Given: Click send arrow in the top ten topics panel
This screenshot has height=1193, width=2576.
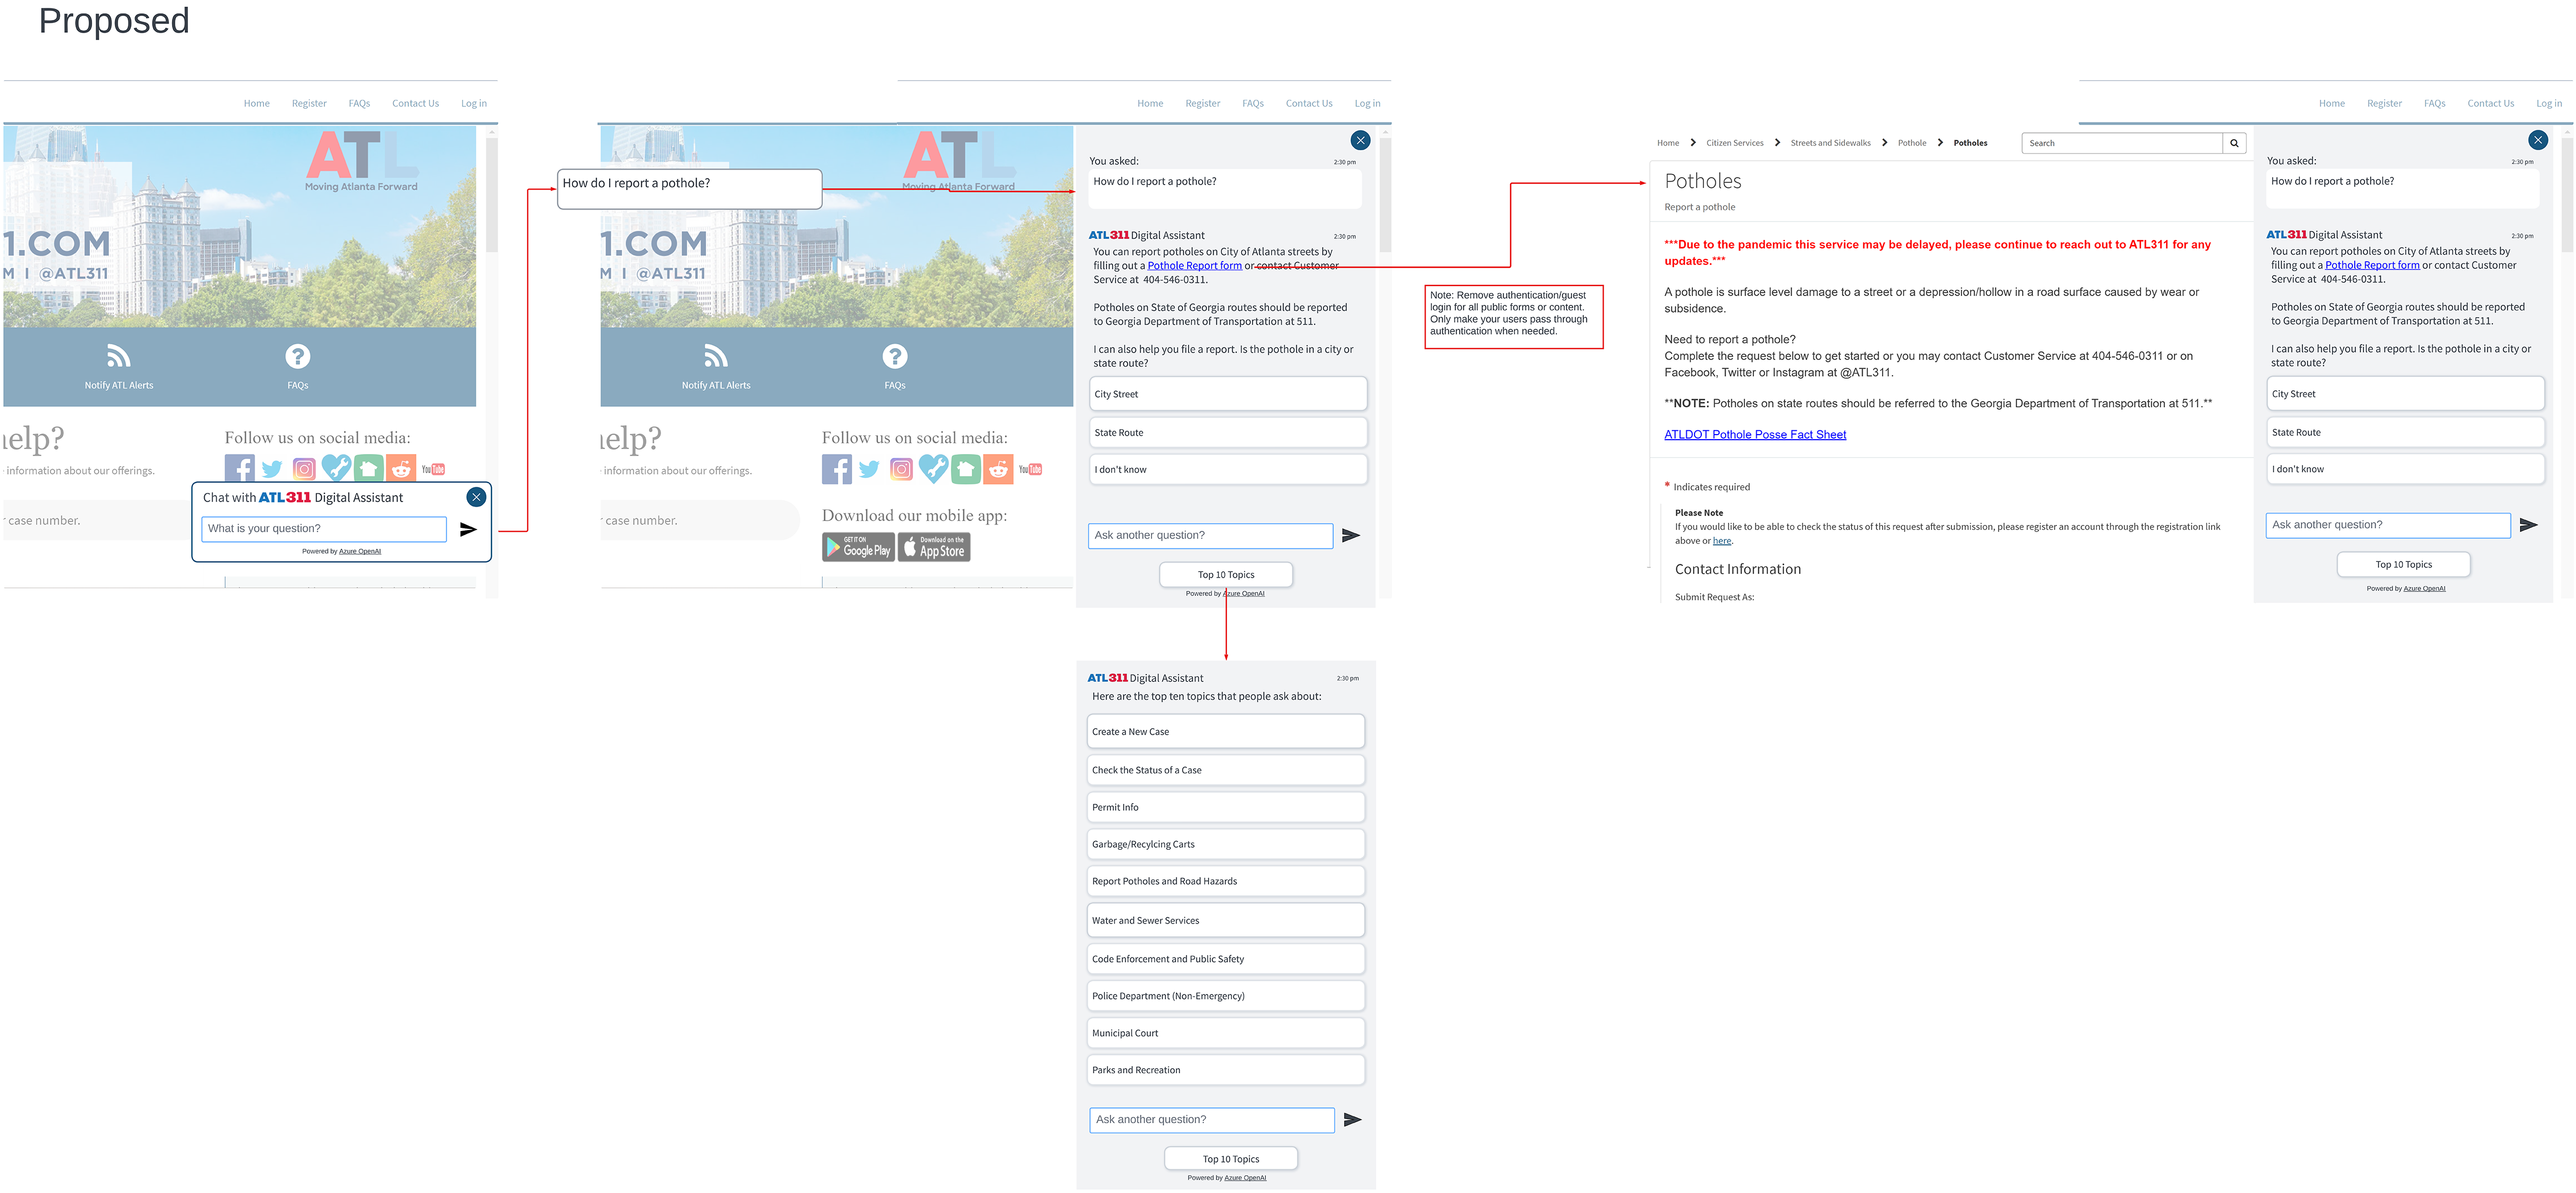Looking at the screenshot, I should pyautogui.click(x=1352, y=1120).
